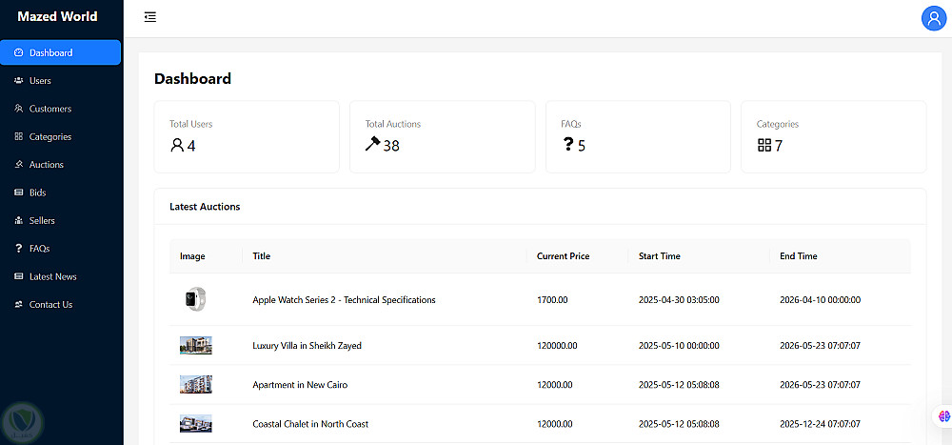This screenshot has width=952, height=445.
Task: Click the Categories grid icon
Action: (x=19, y=137)
